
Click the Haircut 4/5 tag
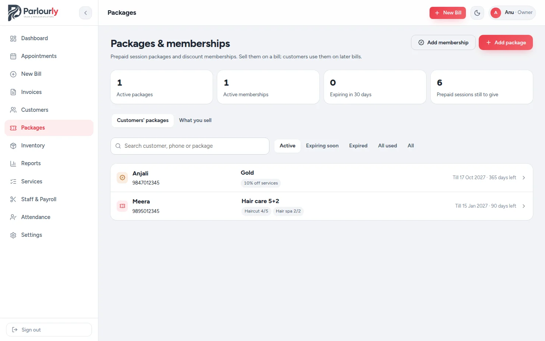pyautogui.click(x=256, y=211)
